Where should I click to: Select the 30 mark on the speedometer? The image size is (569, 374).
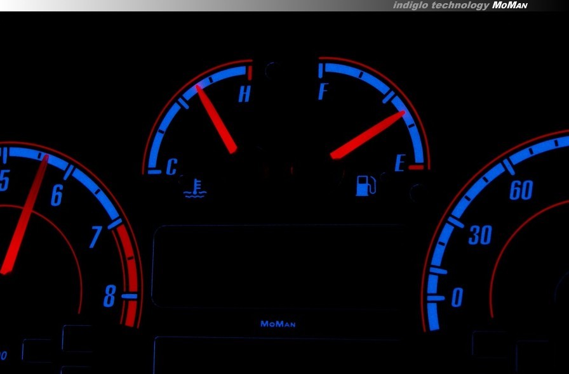click(479, 235)
